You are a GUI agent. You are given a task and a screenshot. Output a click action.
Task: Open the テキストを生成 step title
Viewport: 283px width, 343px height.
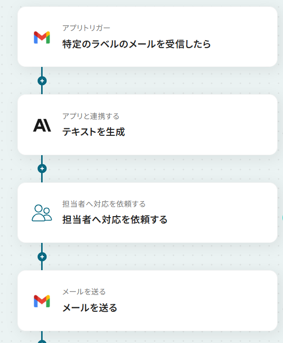click(x=94, y=132)
